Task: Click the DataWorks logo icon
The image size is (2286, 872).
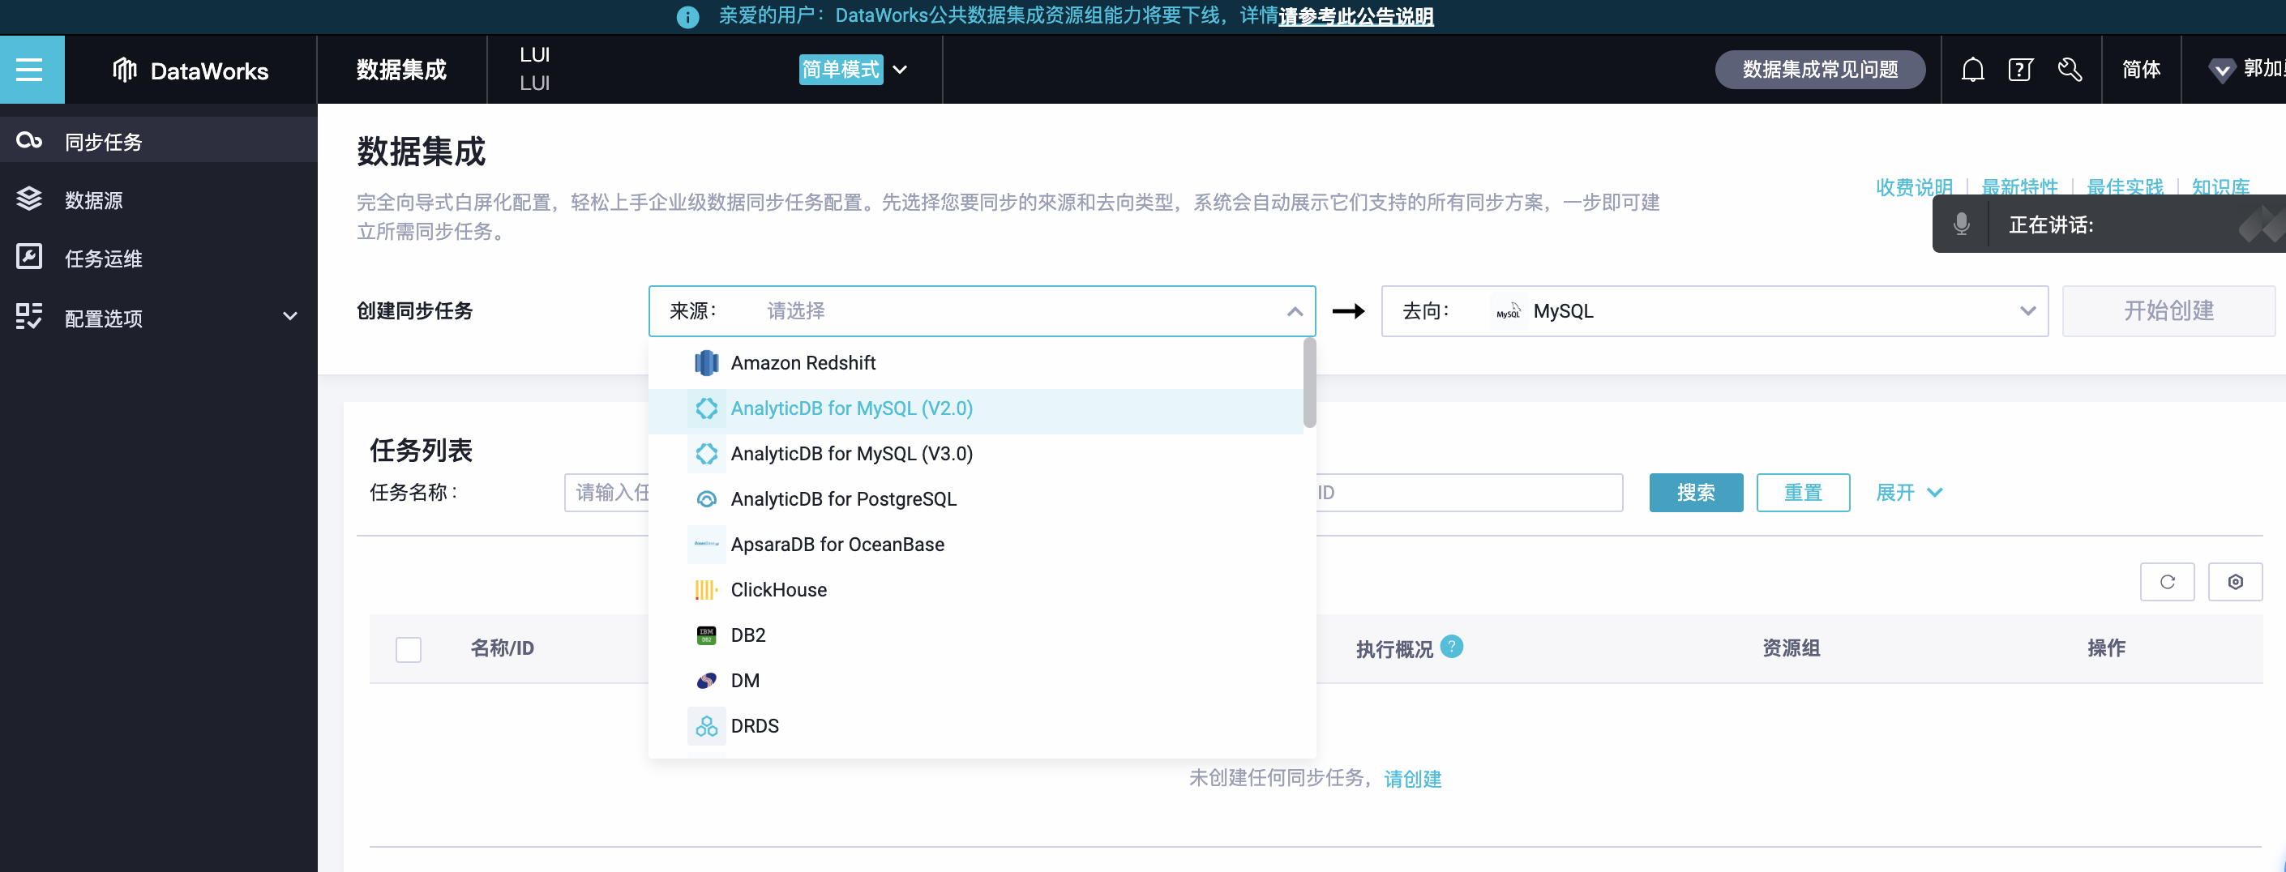Action: tap(124, 69)
